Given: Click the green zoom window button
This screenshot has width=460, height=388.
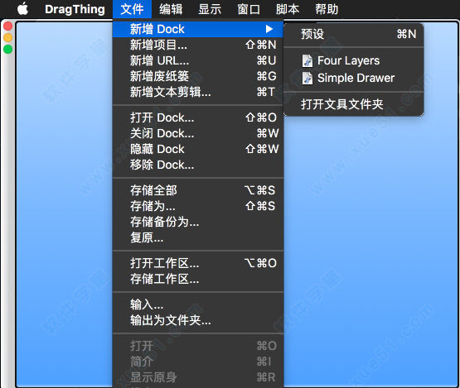Looking at the screenshot, I should [x=8, y=49].
